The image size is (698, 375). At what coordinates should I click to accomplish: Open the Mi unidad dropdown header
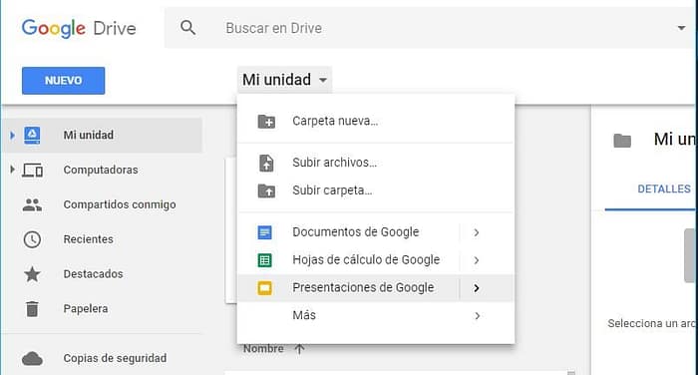[x=284, y=80]
